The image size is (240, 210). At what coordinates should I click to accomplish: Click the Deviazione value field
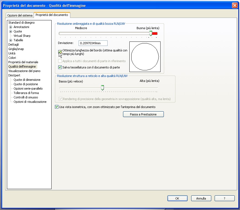point(93,43)
